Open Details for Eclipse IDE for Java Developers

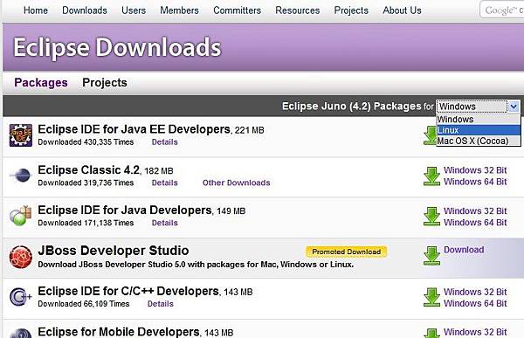click(165, 223)
